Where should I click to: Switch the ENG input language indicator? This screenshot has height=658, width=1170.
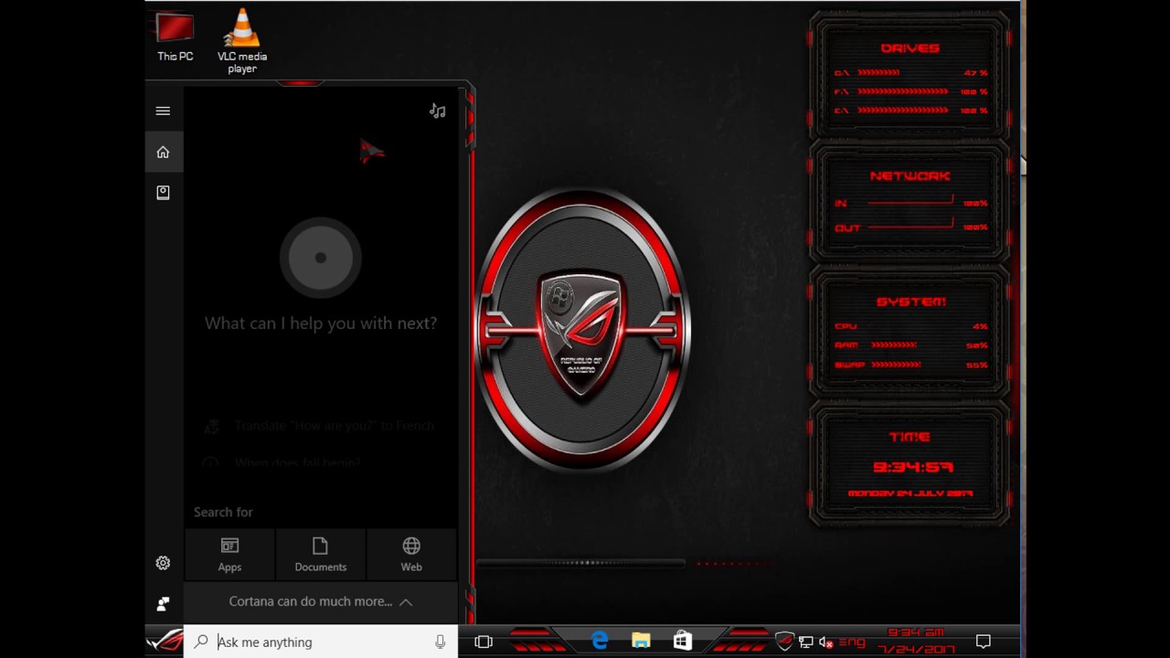point(852,642)
